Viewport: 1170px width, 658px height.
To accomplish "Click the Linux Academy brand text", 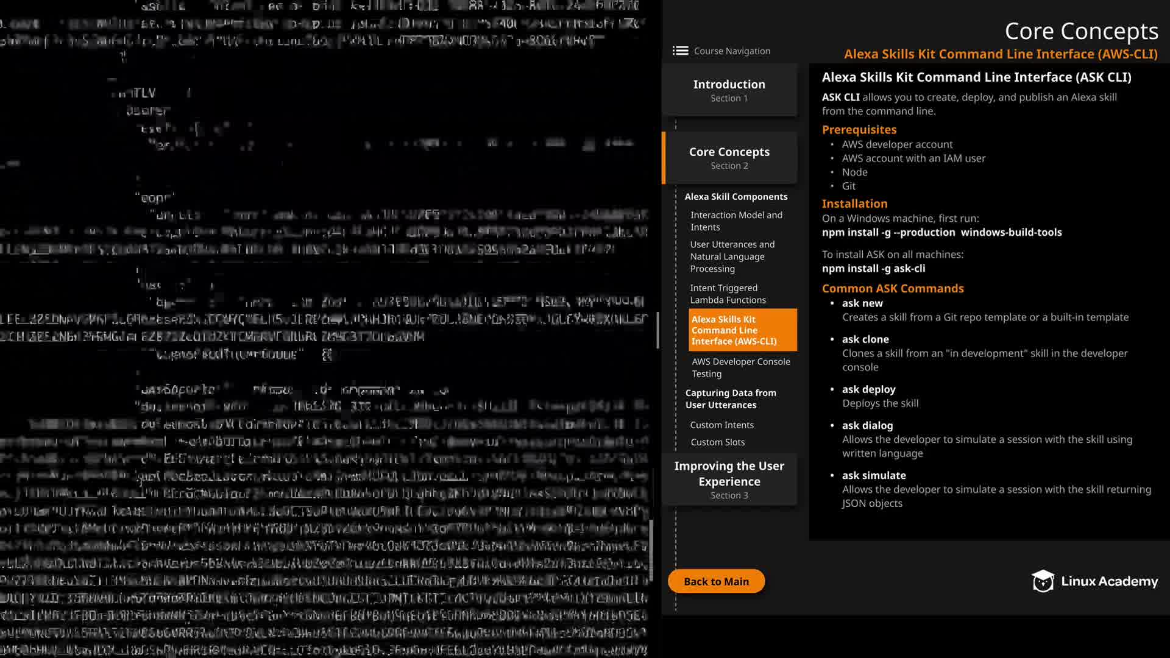I will point(1109,581).
